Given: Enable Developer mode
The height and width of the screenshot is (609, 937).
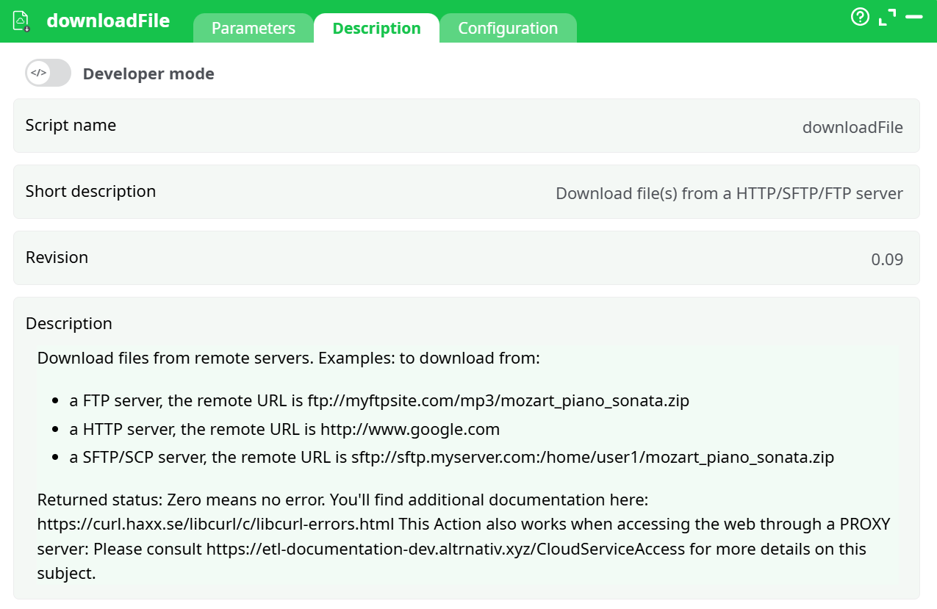Looking at the screenshot, I should pos(47,72).
